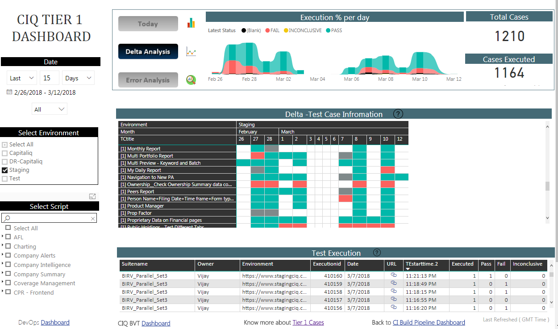Open the All filter dropdown under date range
The image size is (558, 329).
point(50,109)
